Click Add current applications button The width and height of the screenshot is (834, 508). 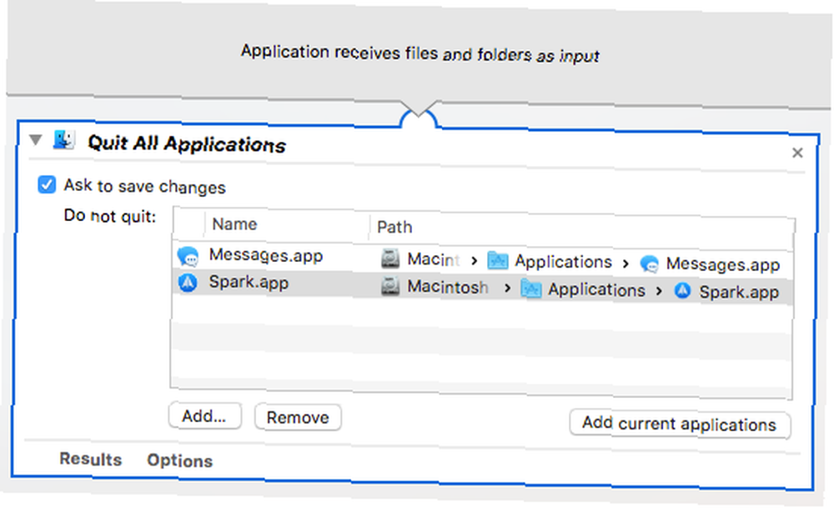(679, 424)
